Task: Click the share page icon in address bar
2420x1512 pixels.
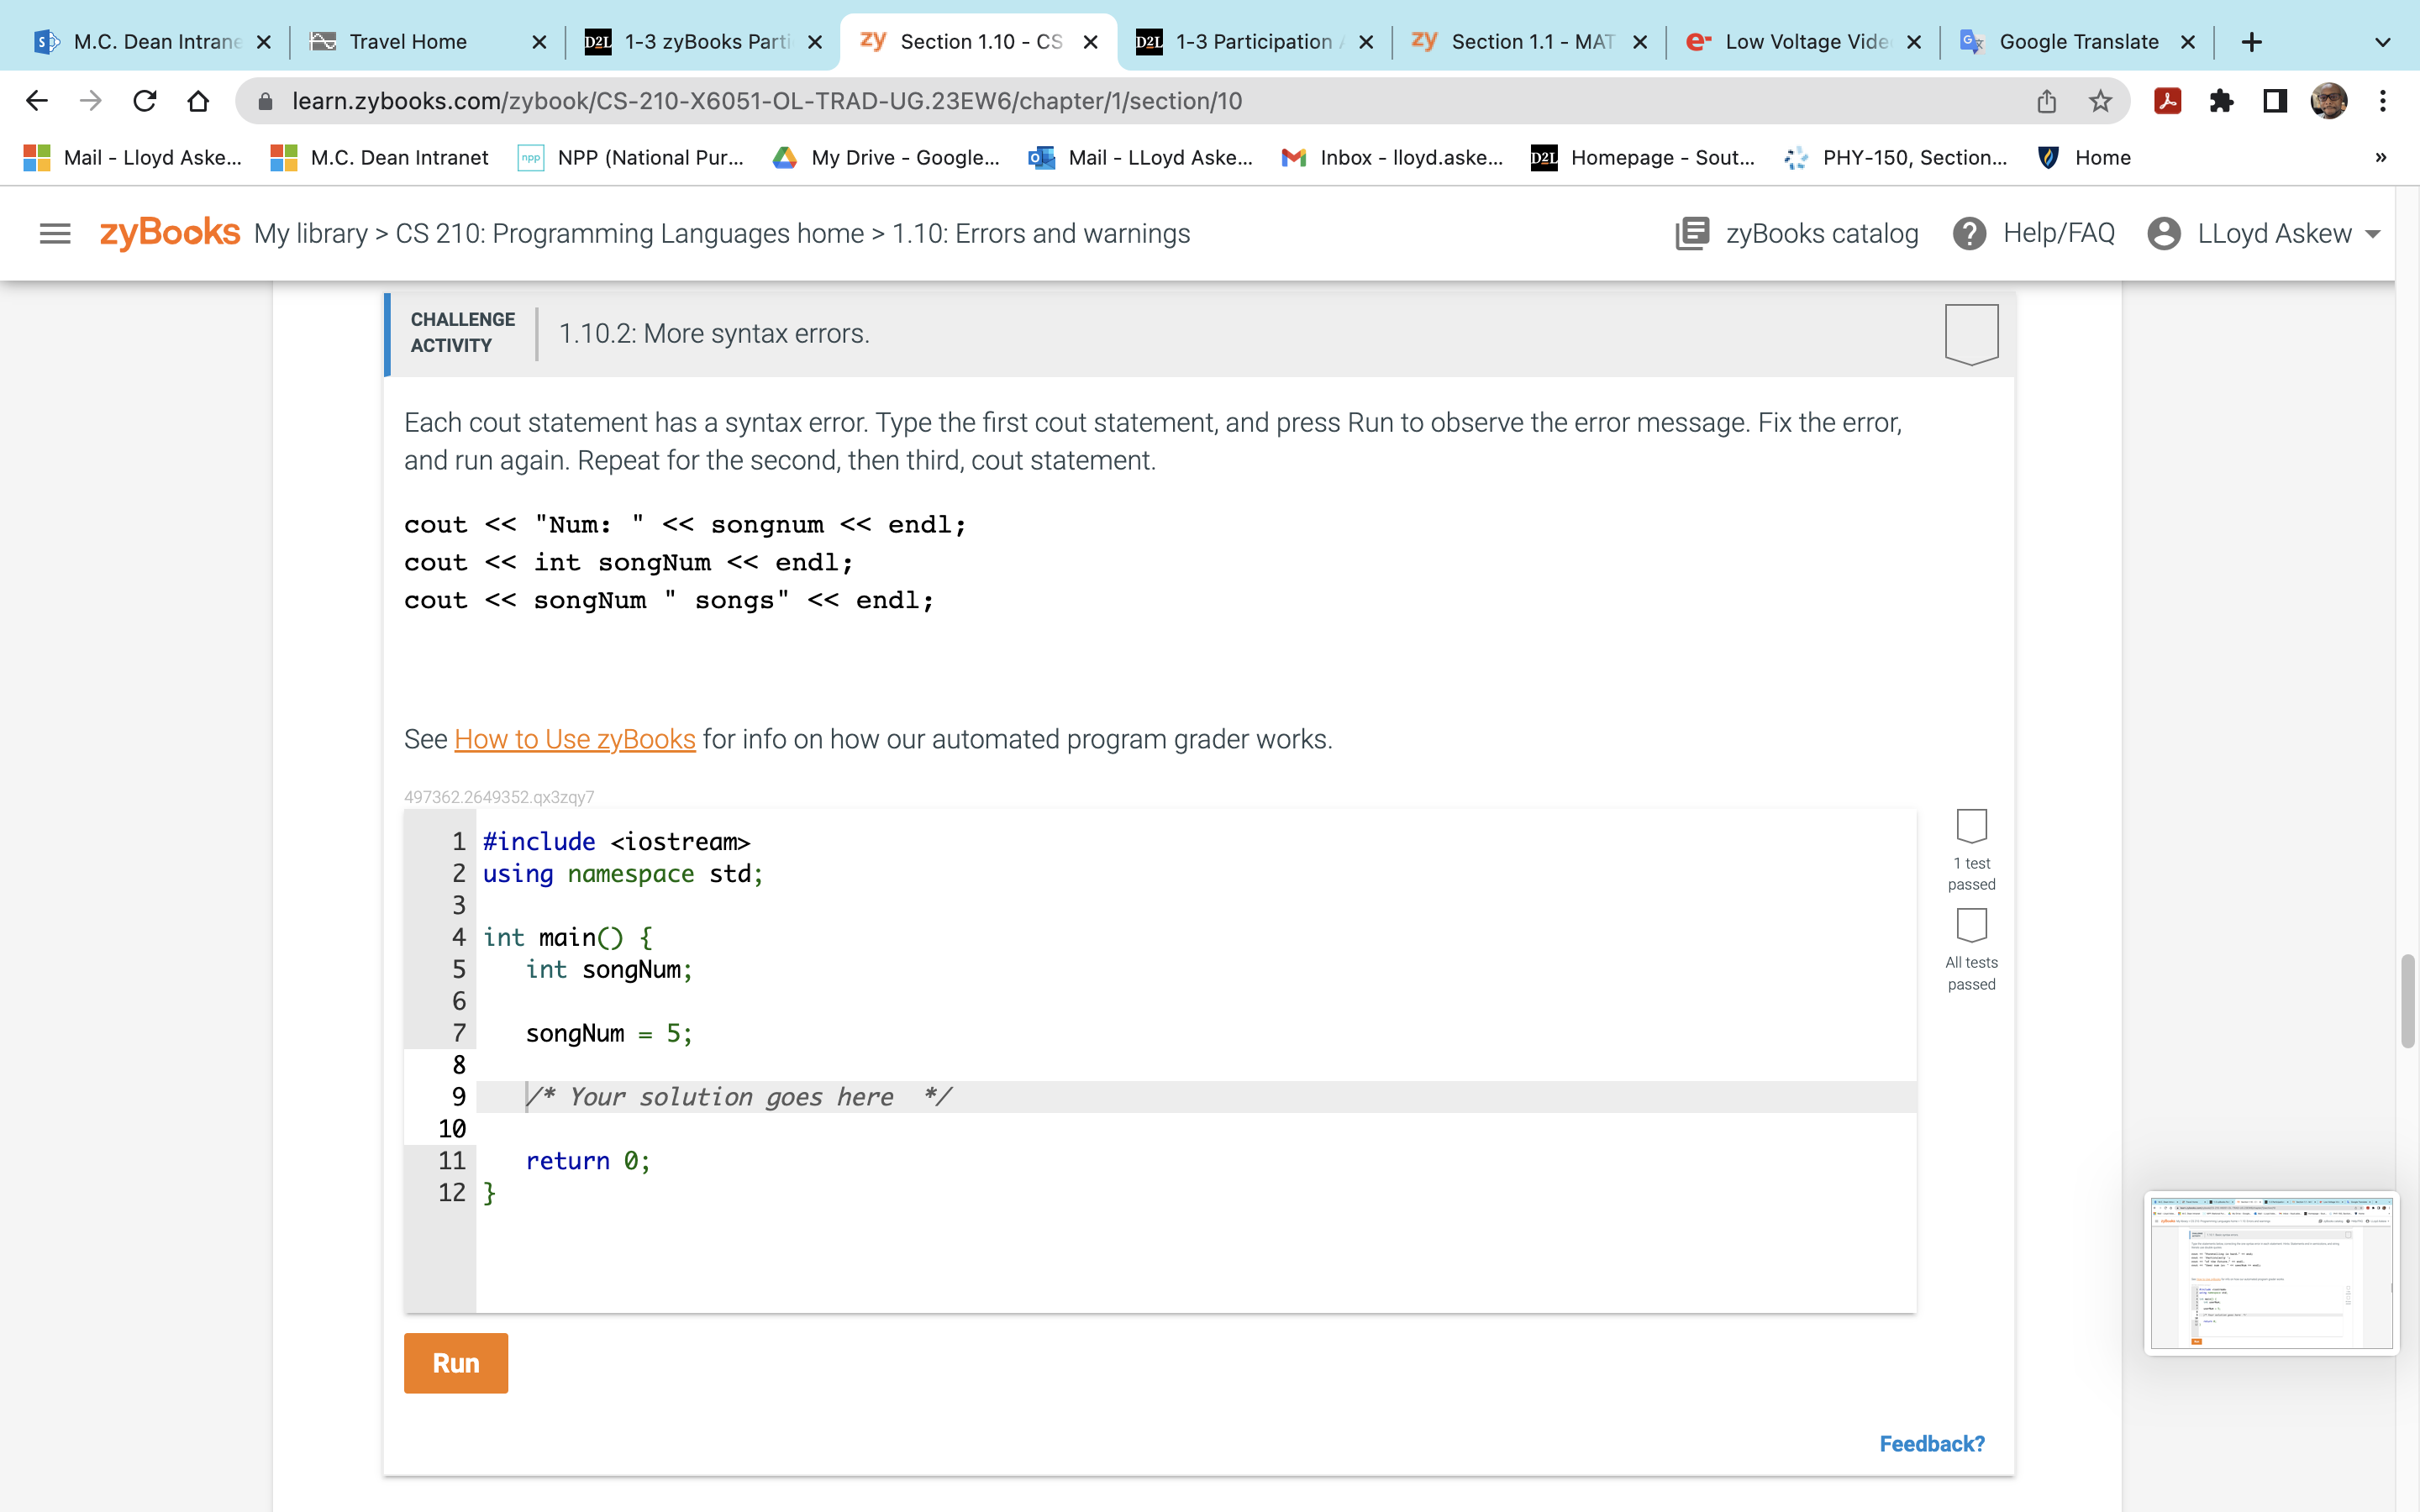Action: (2046, 101)
